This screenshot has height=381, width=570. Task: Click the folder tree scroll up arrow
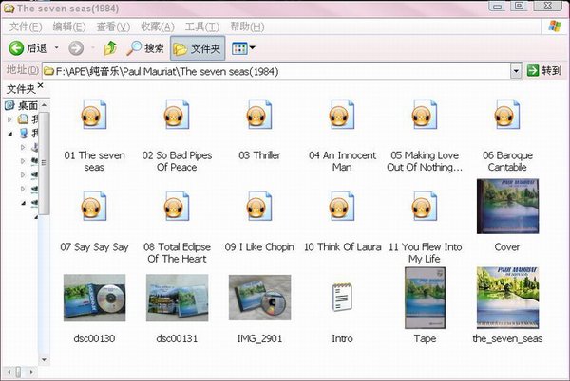(44, 105)
